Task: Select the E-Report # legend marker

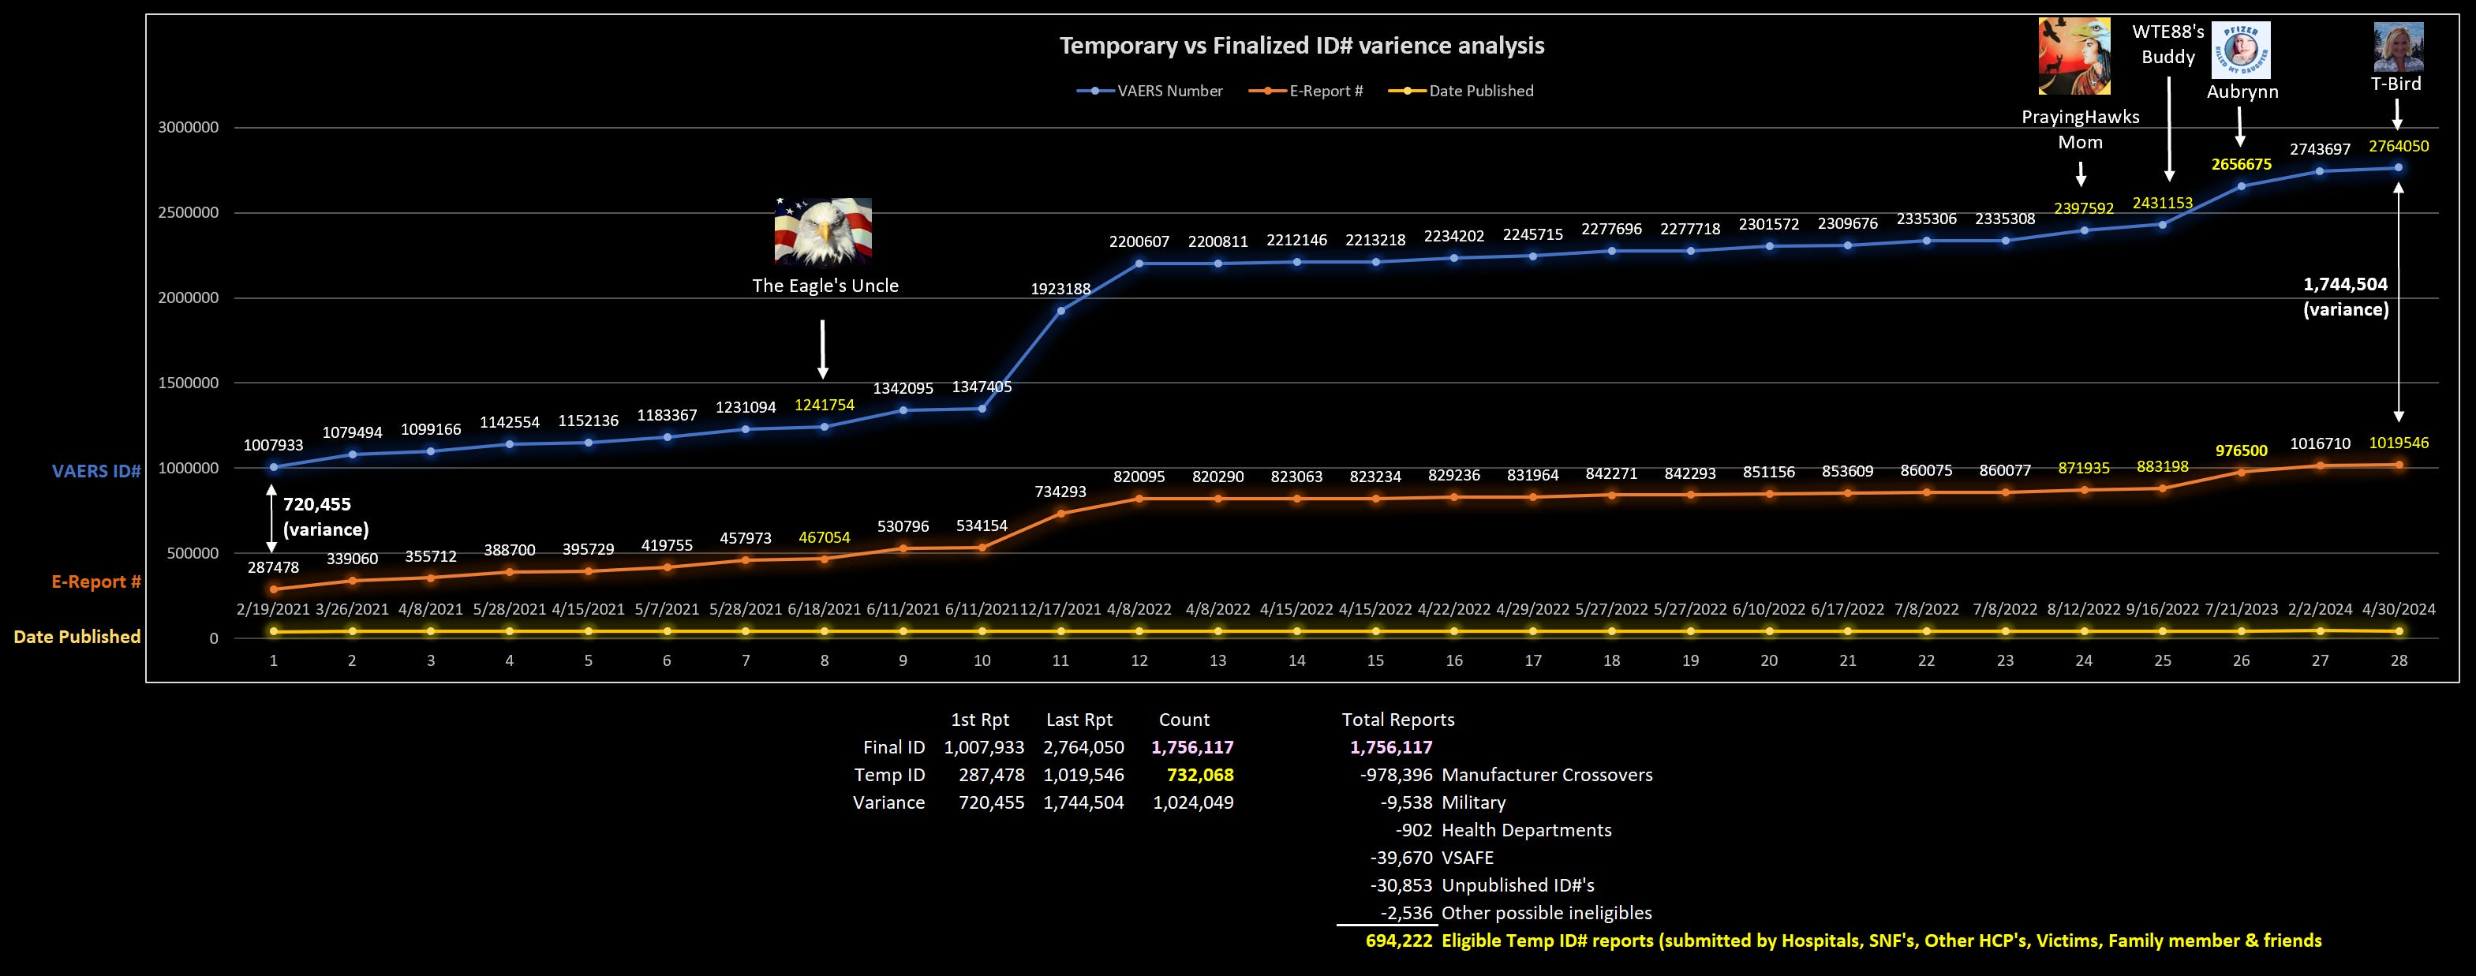Action: click(1268, 92)
